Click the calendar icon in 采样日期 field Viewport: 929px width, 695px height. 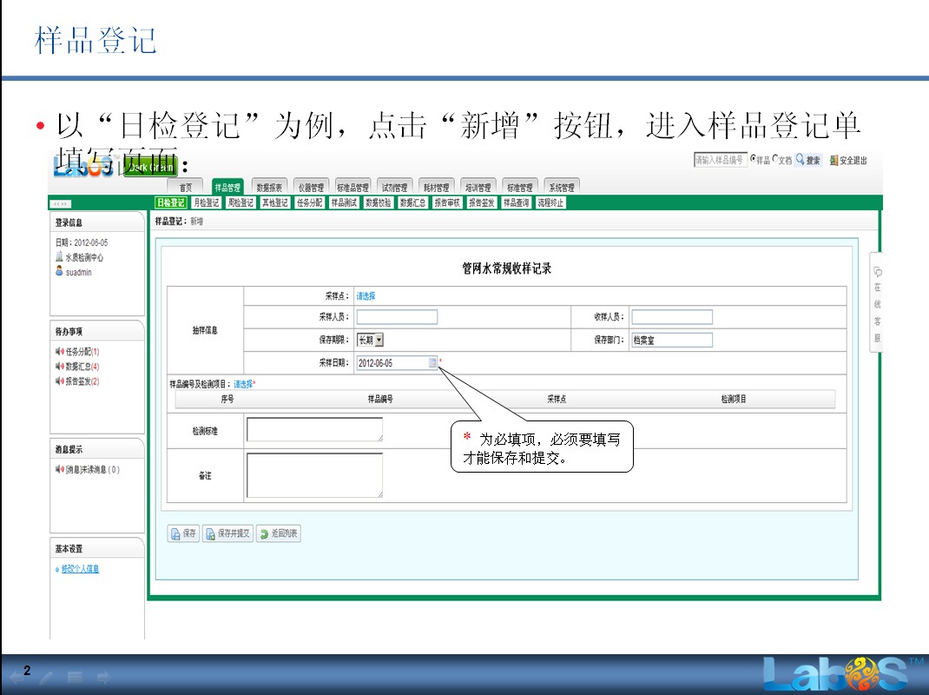(432, 363)
